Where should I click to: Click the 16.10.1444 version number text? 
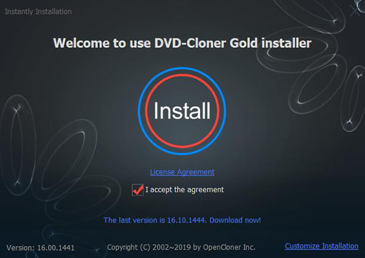(186, 220)
